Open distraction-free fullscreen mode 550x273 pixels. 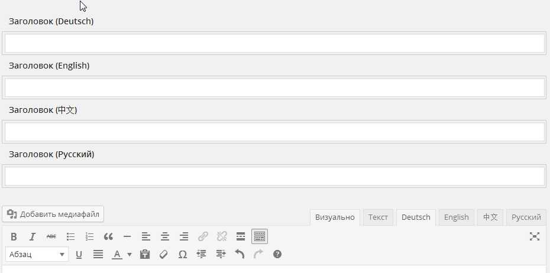point(535,236)
